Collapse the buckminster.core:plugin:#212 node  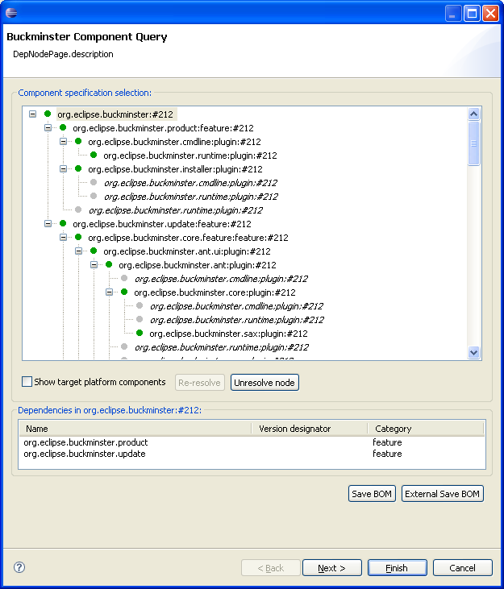pos(110,292)
